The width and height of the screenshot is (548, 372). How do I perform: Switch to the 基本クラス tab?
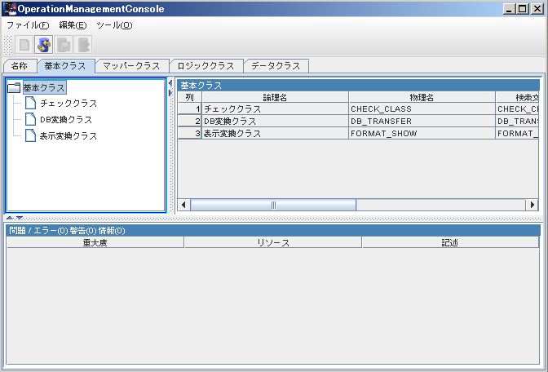point(65,66)
